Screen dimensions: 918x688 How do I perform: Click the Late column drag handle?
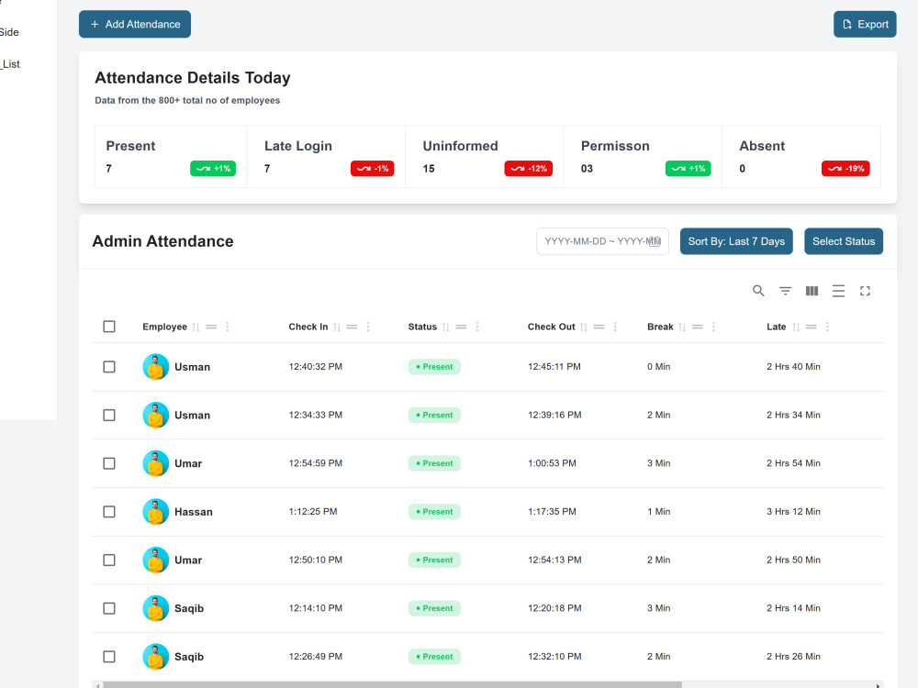(811, 327)
